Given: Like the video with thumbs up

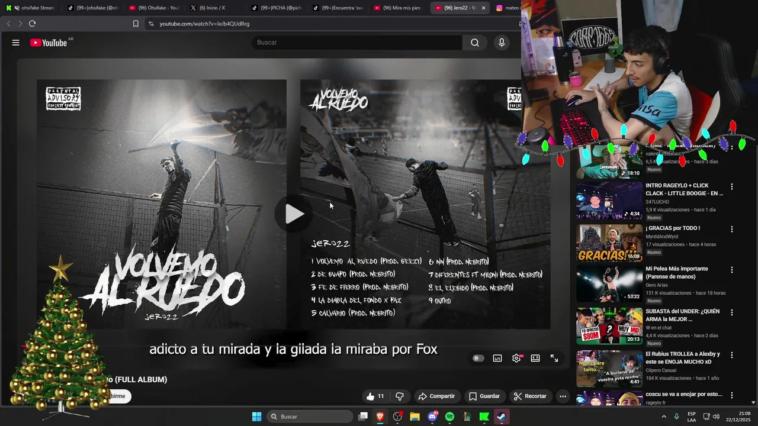Looking at the screenshot, I should click(375, 396).
